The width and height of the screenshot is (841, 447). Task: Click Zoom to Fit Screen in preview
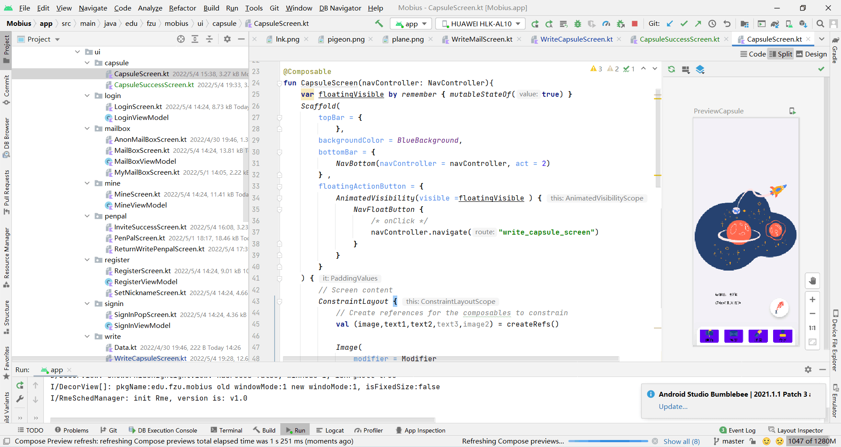click(813, 342)
